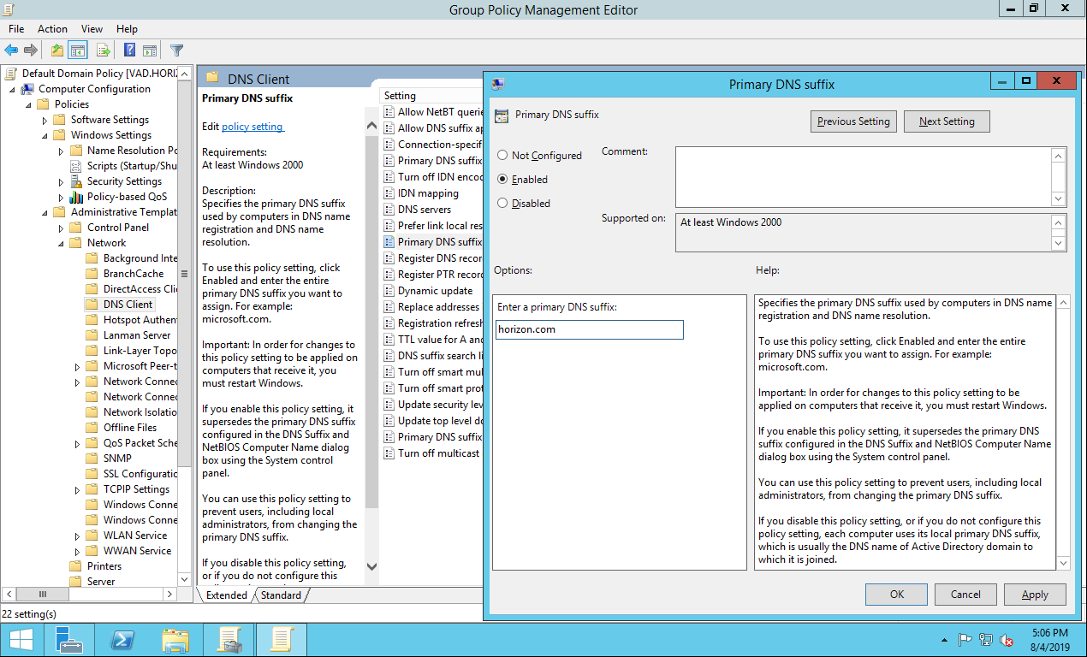The height and width of the screenshot is (657, 1087).
Task: Click the Filter funnel toolbar icon
Action: coord(176,50)
